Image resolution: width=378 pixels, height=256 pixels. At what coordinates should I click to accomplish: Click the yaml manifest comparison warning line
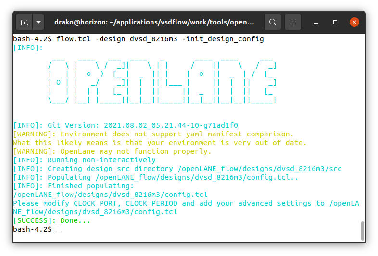153,134
